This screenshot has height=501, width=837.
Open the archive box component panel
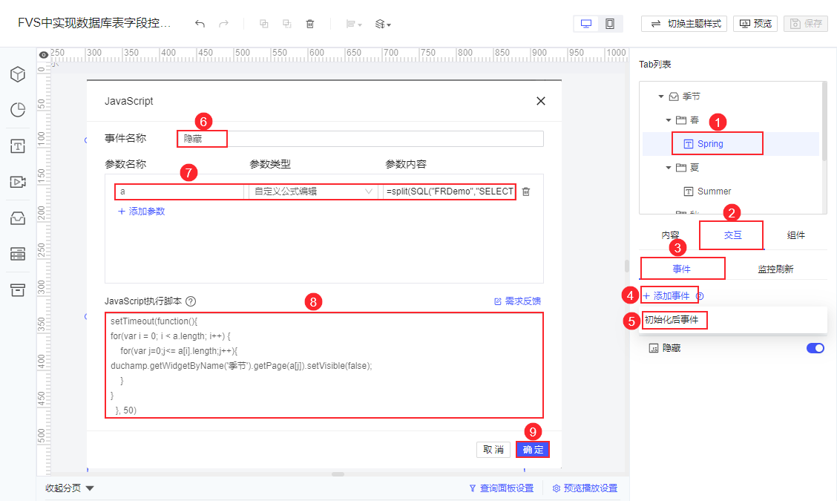tap(18, 289)
